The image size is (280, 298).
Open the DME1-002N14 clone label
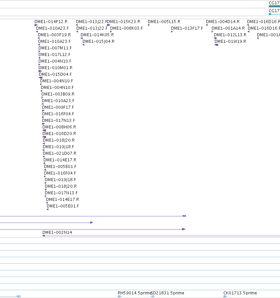(57, 232)
